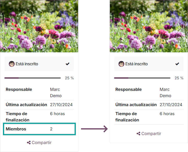This screenshot has width=188, height=152.
Task: Click "6 horas" in the card without Miembros
Action: (167, 114)
